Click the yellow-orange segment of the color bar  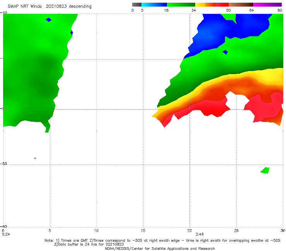205,5
